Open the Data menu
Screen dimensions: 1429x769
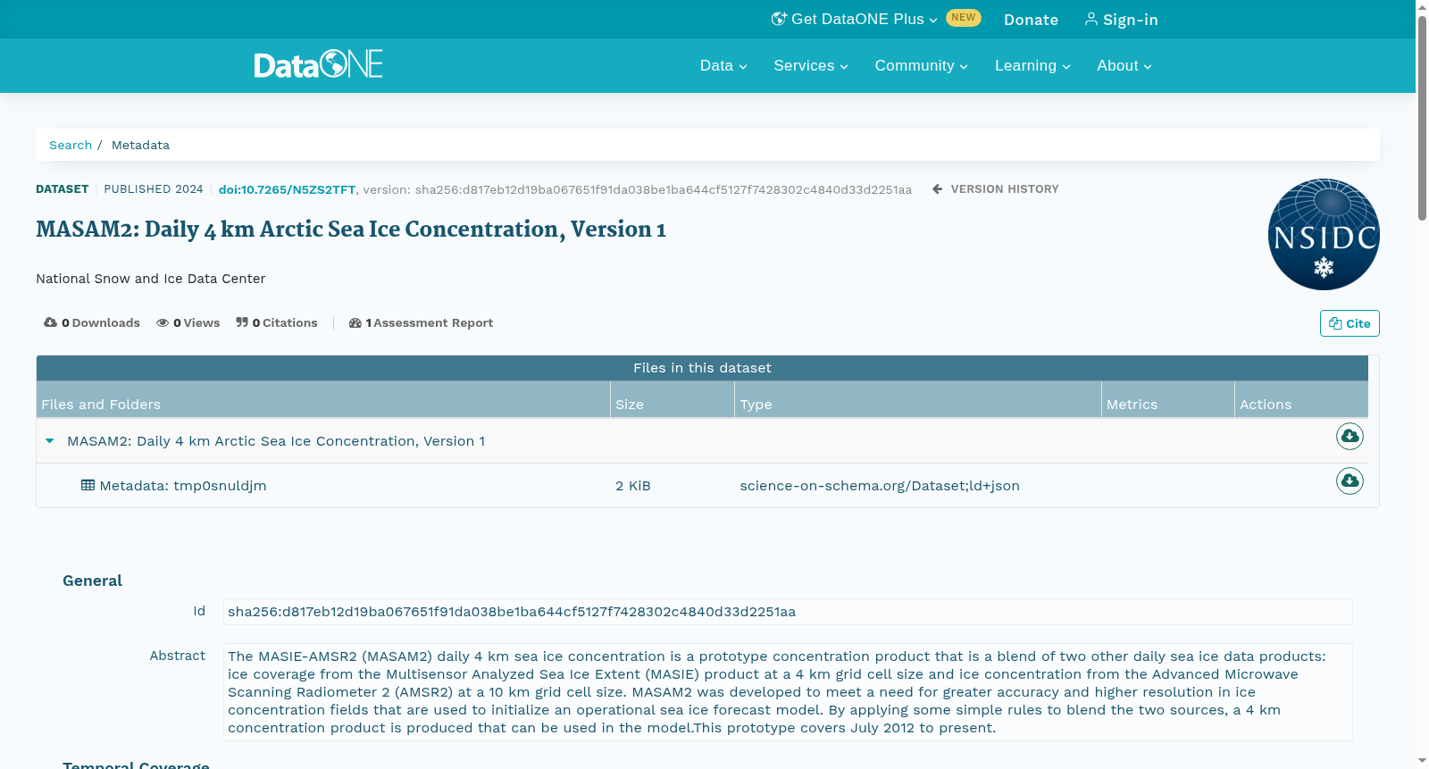pyautogui.click(x=723, y=65)
